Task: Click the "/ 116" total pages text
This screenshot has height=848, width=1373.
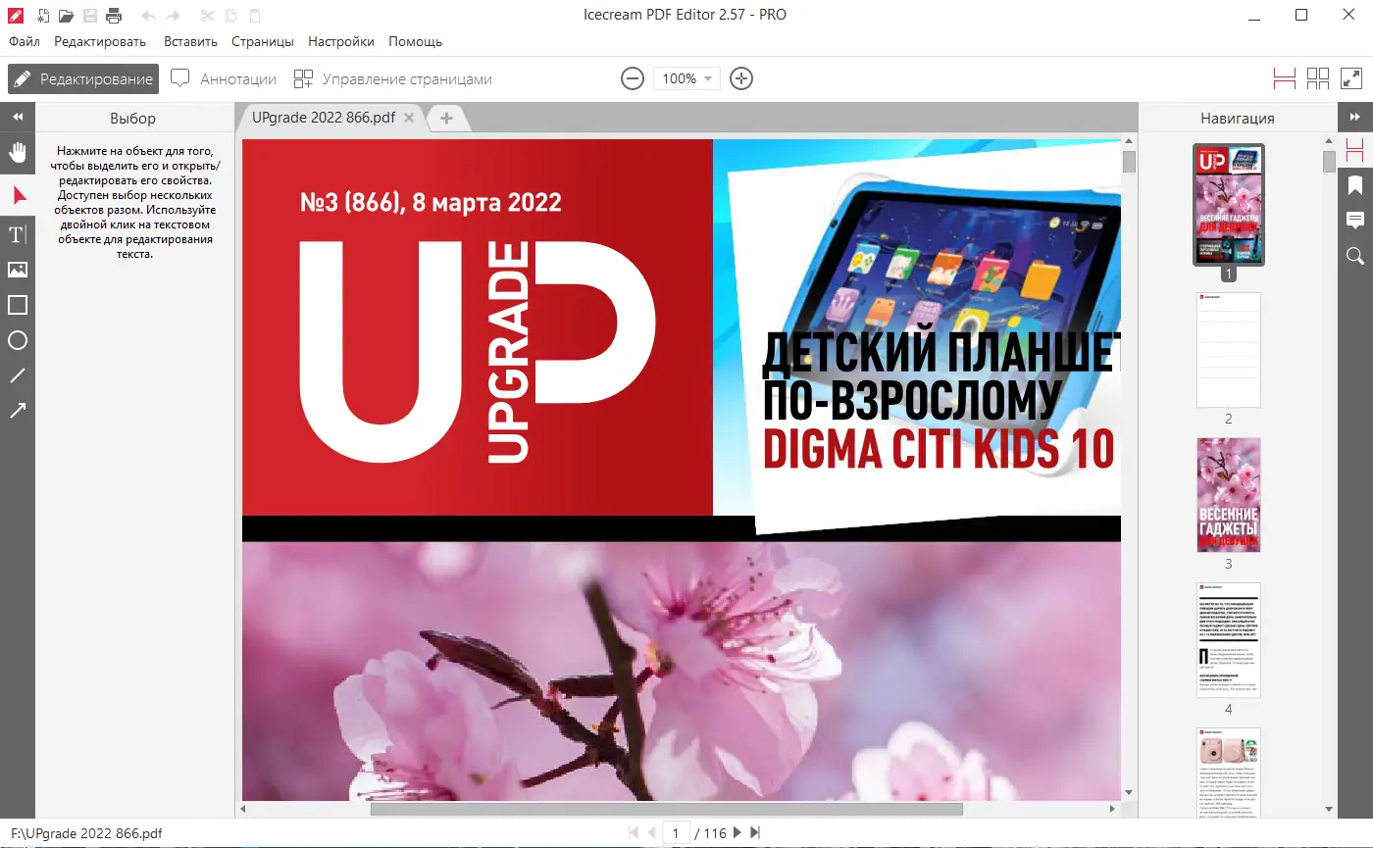Action: [x=710, y=833]
